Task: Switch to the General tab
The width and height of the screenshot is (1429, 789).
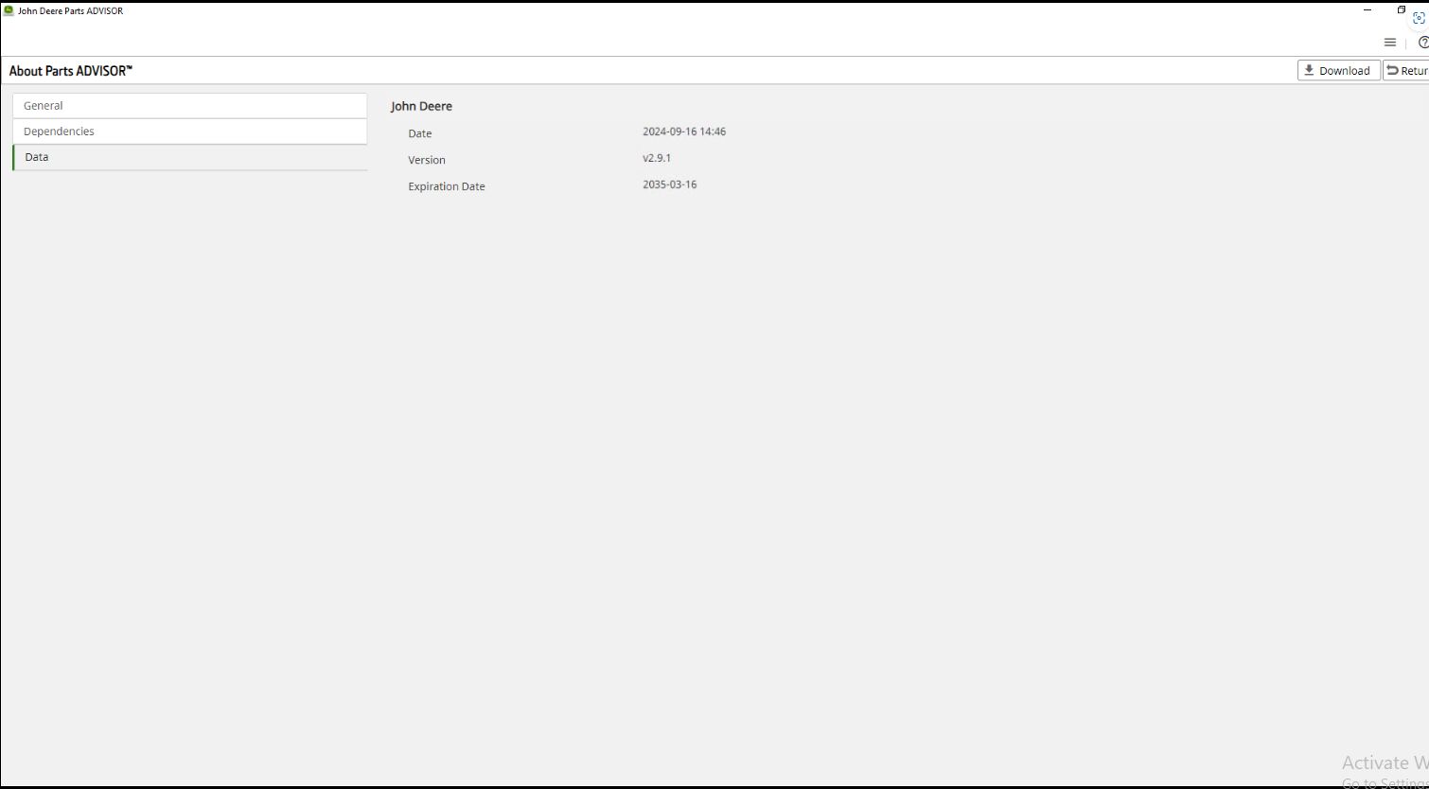Action: coord(189,106)
